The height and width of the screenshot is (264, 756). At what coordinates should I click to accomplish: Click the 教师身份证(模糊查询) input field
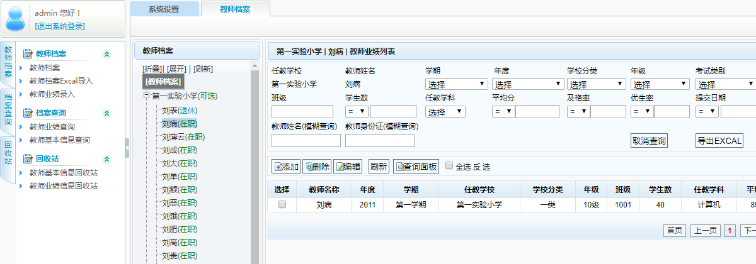point(380,140)
